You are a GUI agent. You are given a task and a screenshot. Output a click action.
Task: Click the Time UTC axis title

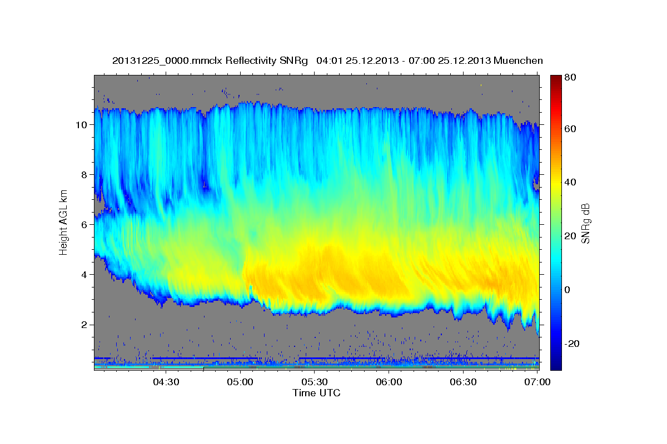(316, 393)
